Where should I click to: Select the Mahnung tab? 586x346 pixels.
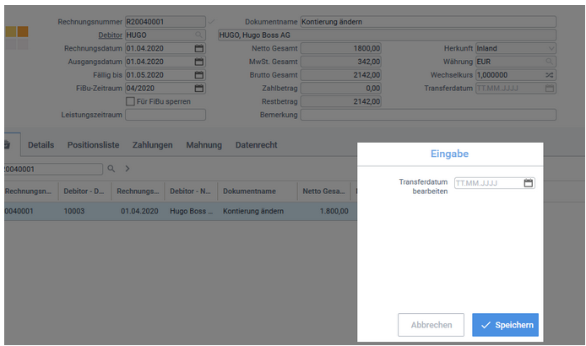pyautogui.click(x=203, y=145)
